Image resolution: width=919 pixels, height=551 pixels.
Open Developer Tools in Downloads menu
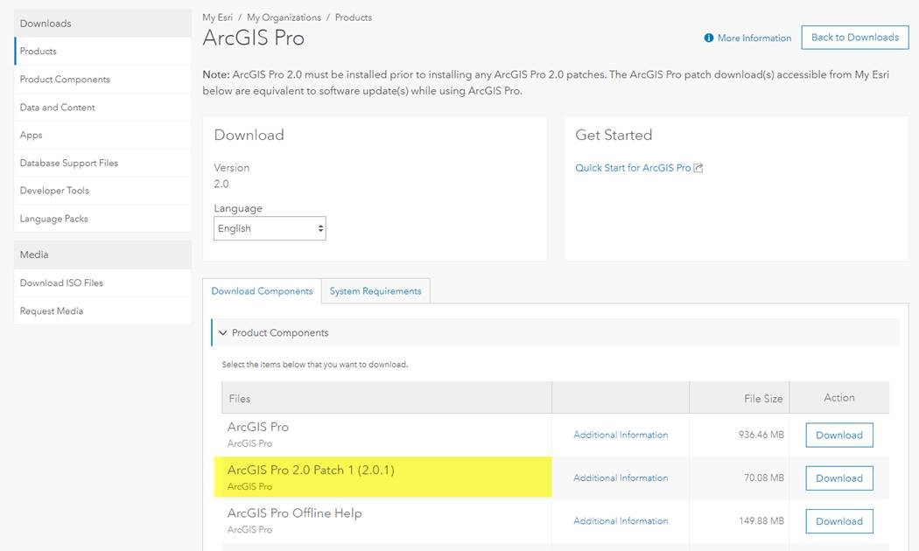pos(54,191)
